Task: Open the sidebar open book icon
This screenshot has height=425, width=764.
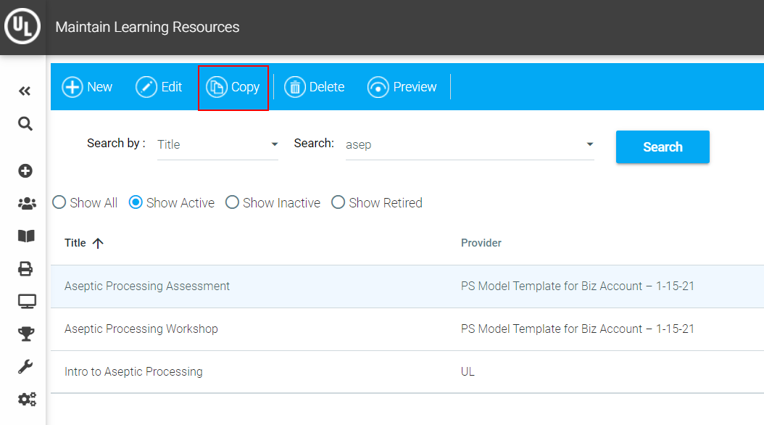Action: click(x=26, y=236)
